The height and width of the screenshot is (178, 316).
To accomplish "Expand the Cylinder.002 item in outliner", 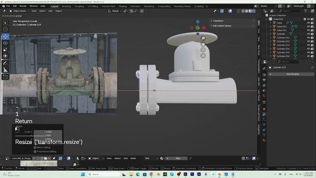I will point(271,42).
